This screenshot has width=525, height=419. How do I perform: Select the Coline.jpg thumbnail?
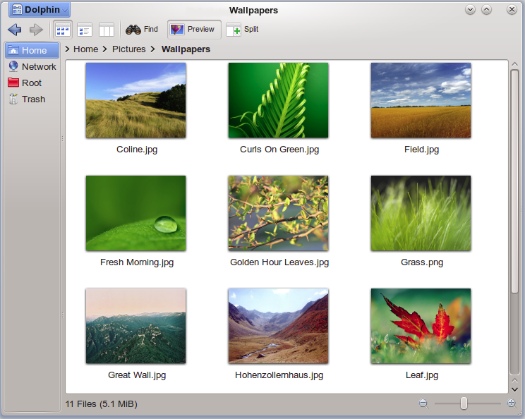[136, 100]
